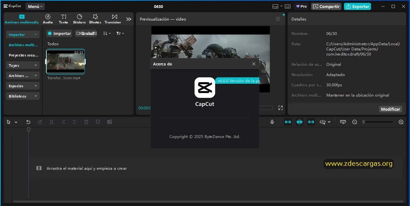Zoom in the timeline
Viewport: 410px width, 206px height.
(401, 122)
